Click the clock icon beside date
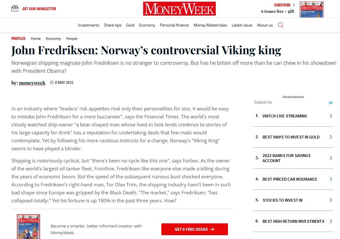 (x=52, y=83)
